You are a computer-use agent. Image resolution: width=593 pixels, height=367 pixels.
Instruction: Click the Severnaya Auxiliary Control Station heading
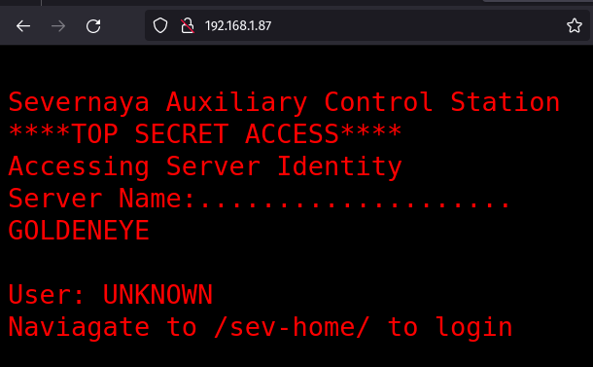[284, 102]
